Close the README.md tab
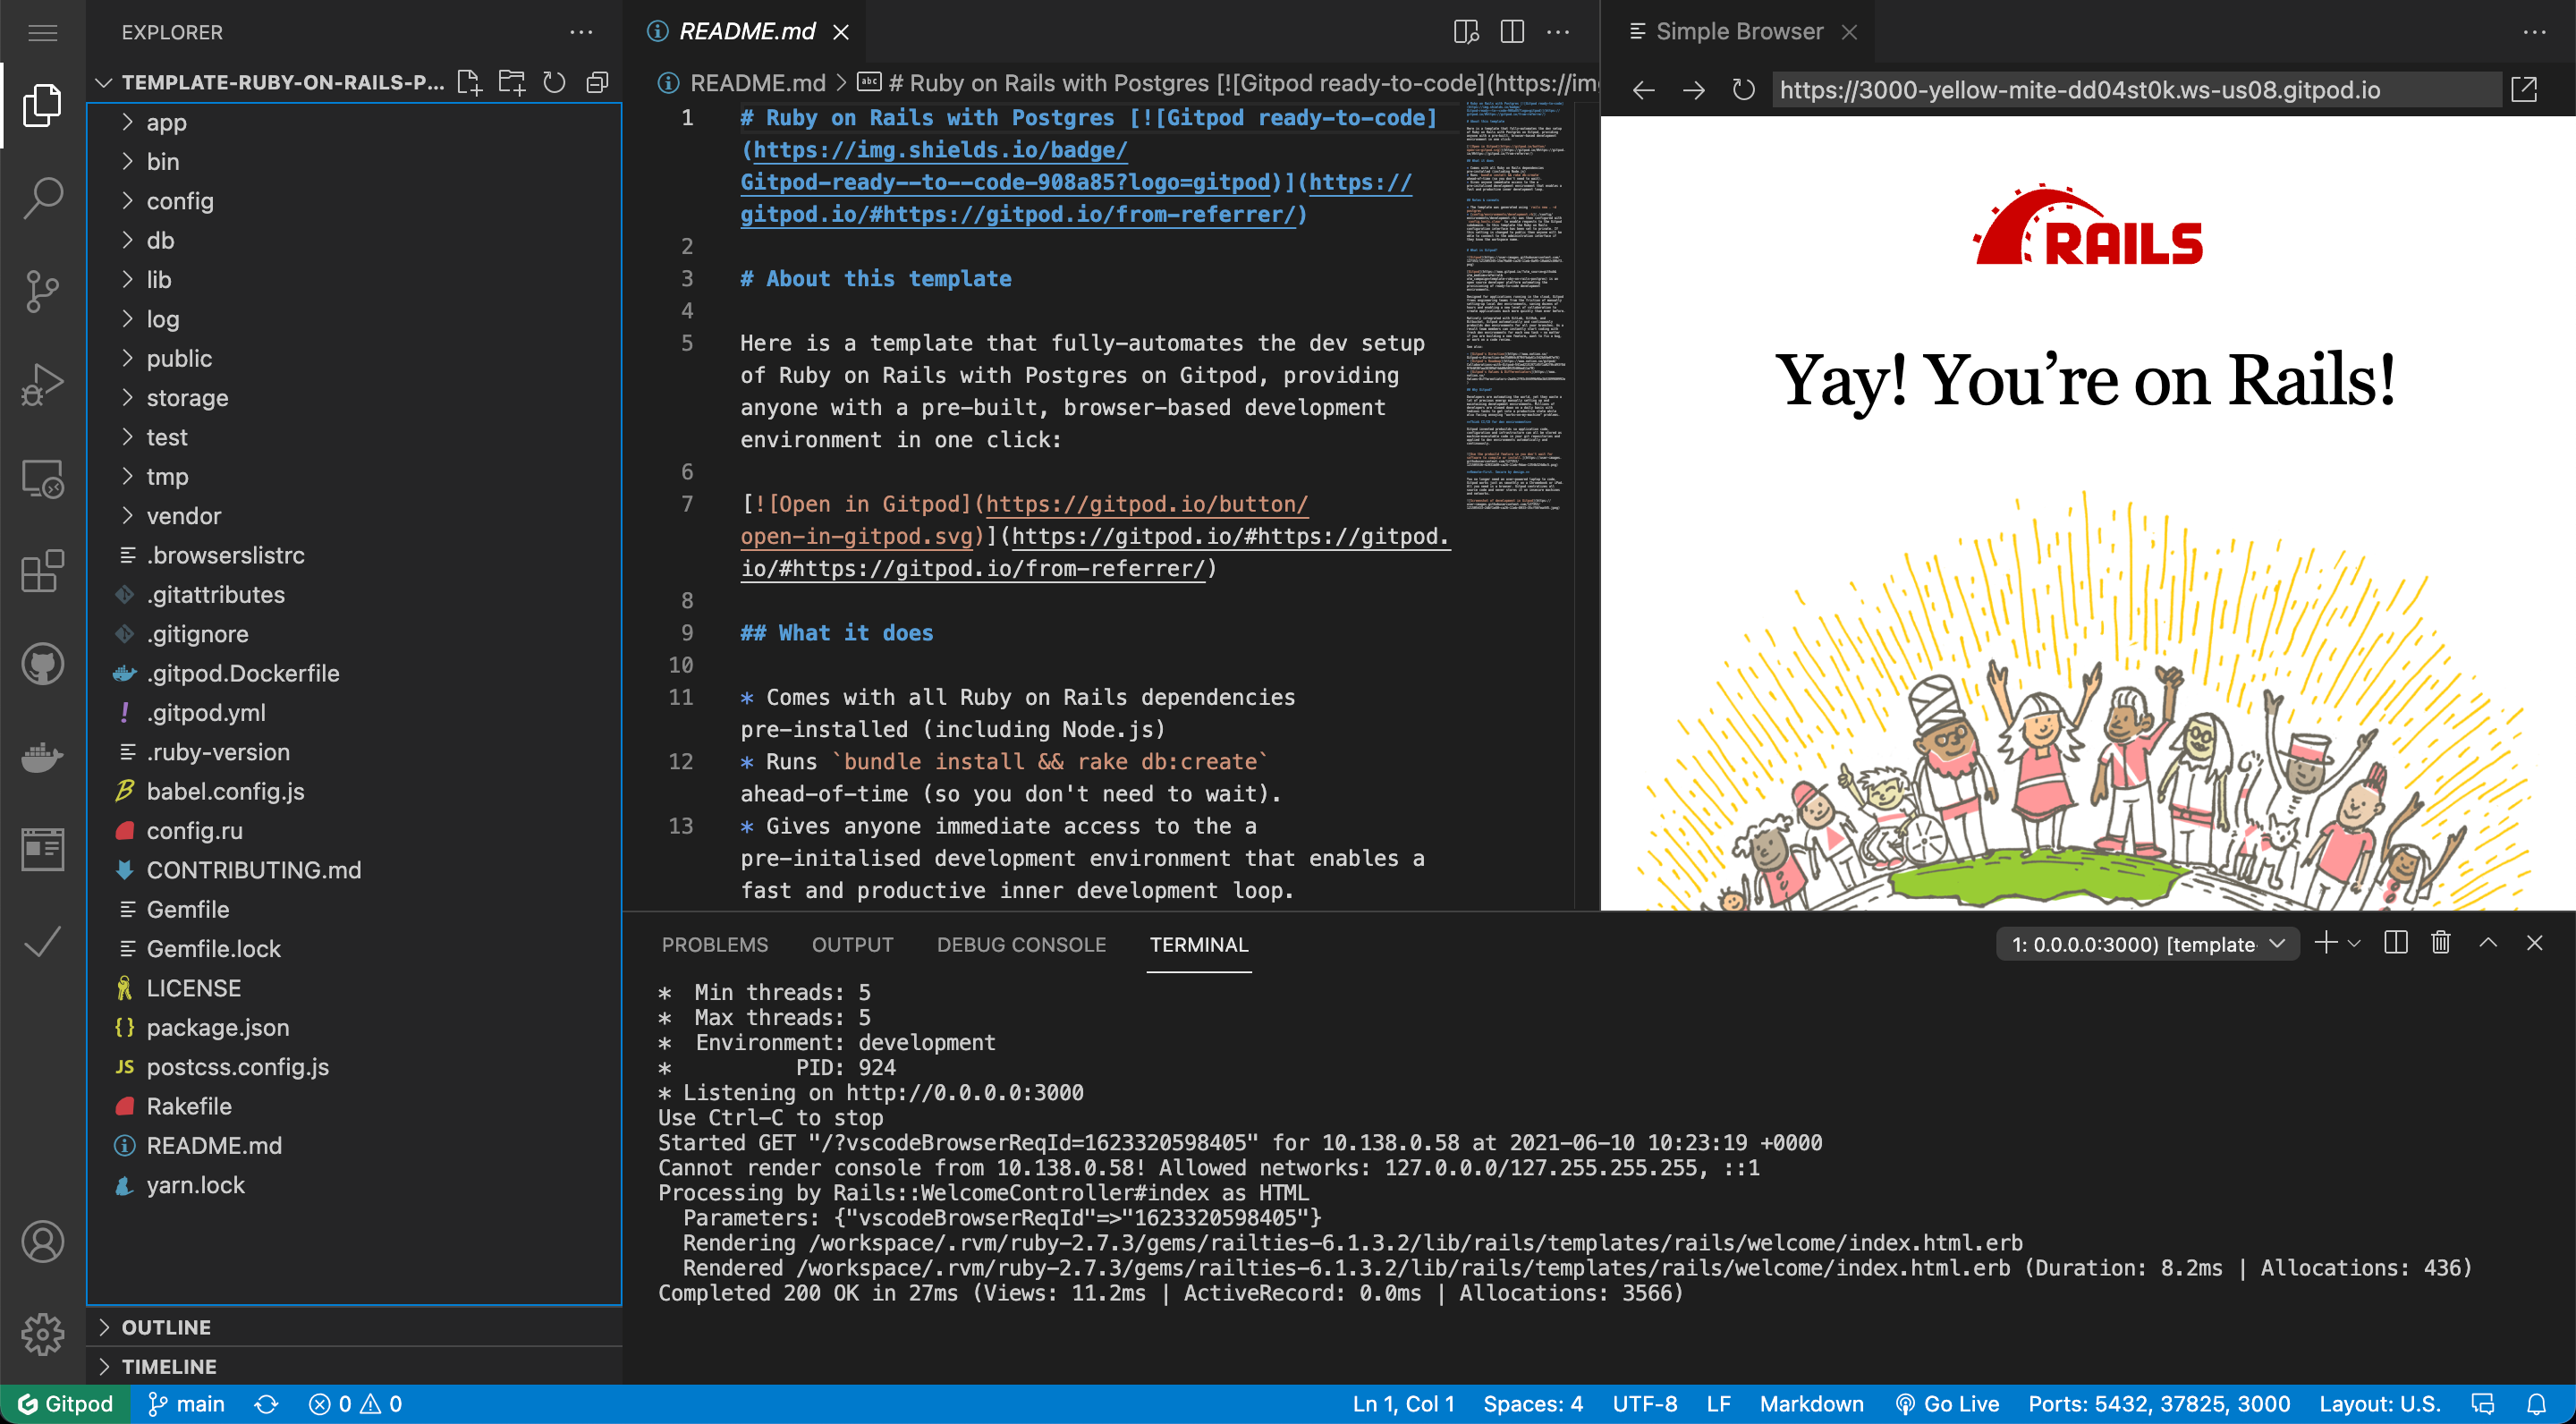The image size is (2576, 1424). coord(841,33)
